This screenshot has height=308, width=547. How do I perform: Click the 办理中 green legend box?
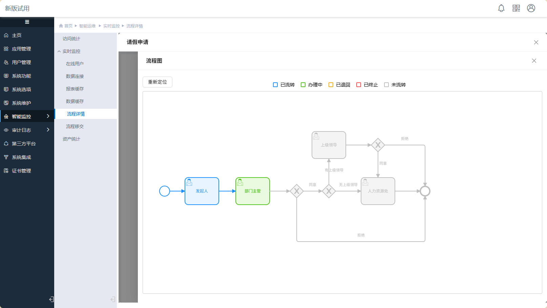pos(303,85)
